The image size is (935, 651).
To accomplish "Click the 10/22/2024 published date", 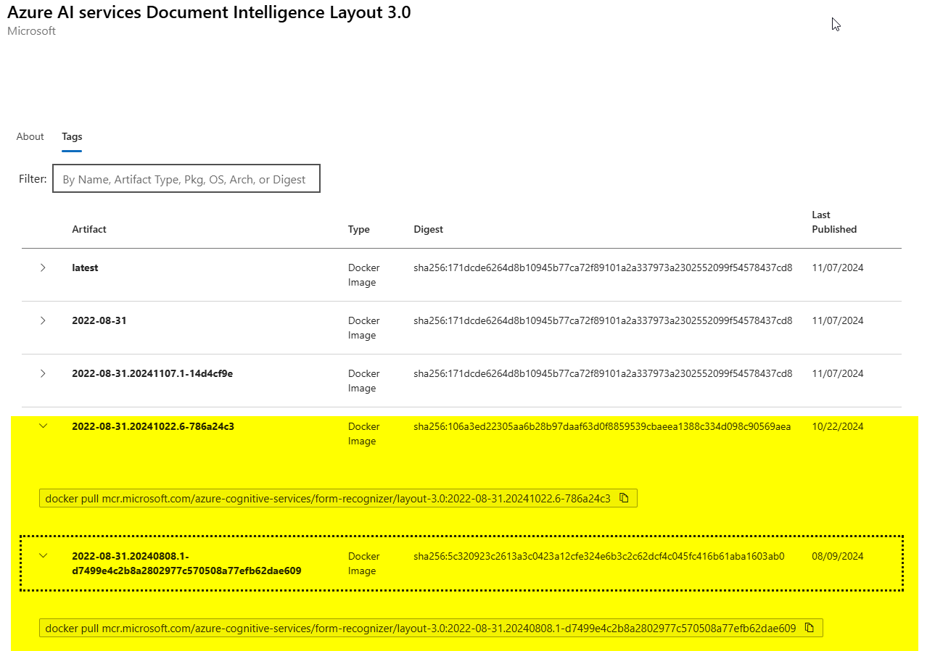I will click(838, 426).
